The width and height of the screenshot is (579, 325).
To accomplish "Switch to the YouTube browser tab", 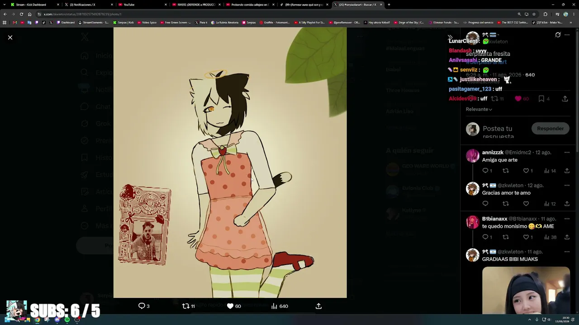I will pyautogui.click(x=142, y=5).
